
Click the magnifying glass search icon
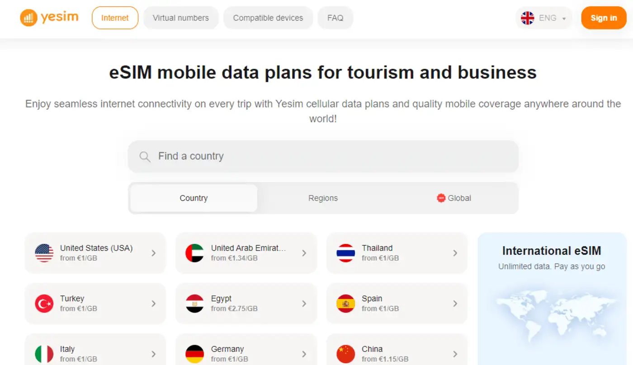[145, 157]
